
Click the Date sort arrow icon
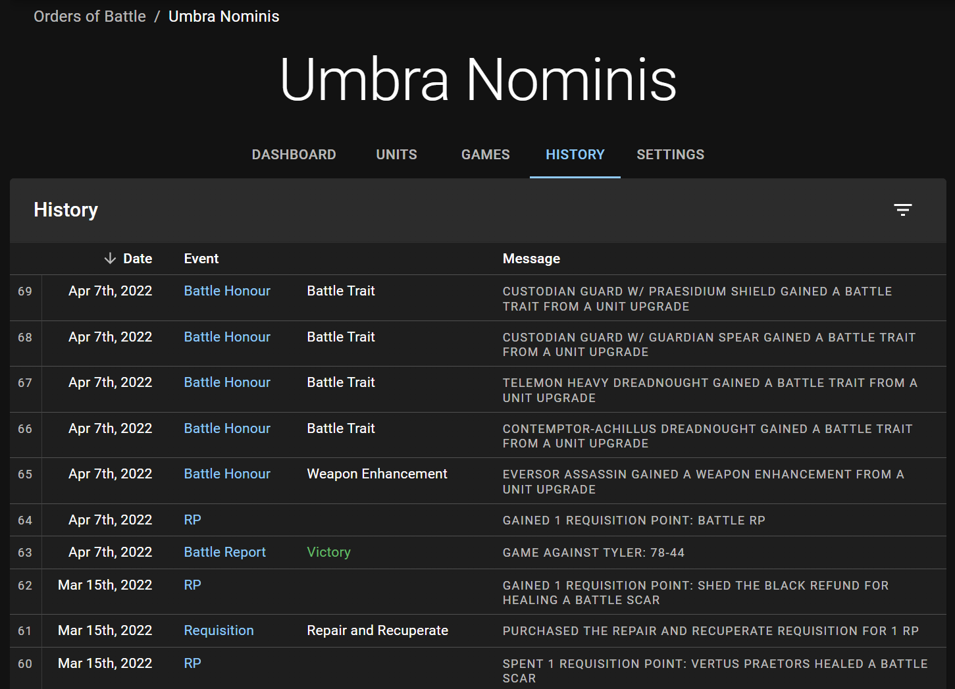coord(110,259)
